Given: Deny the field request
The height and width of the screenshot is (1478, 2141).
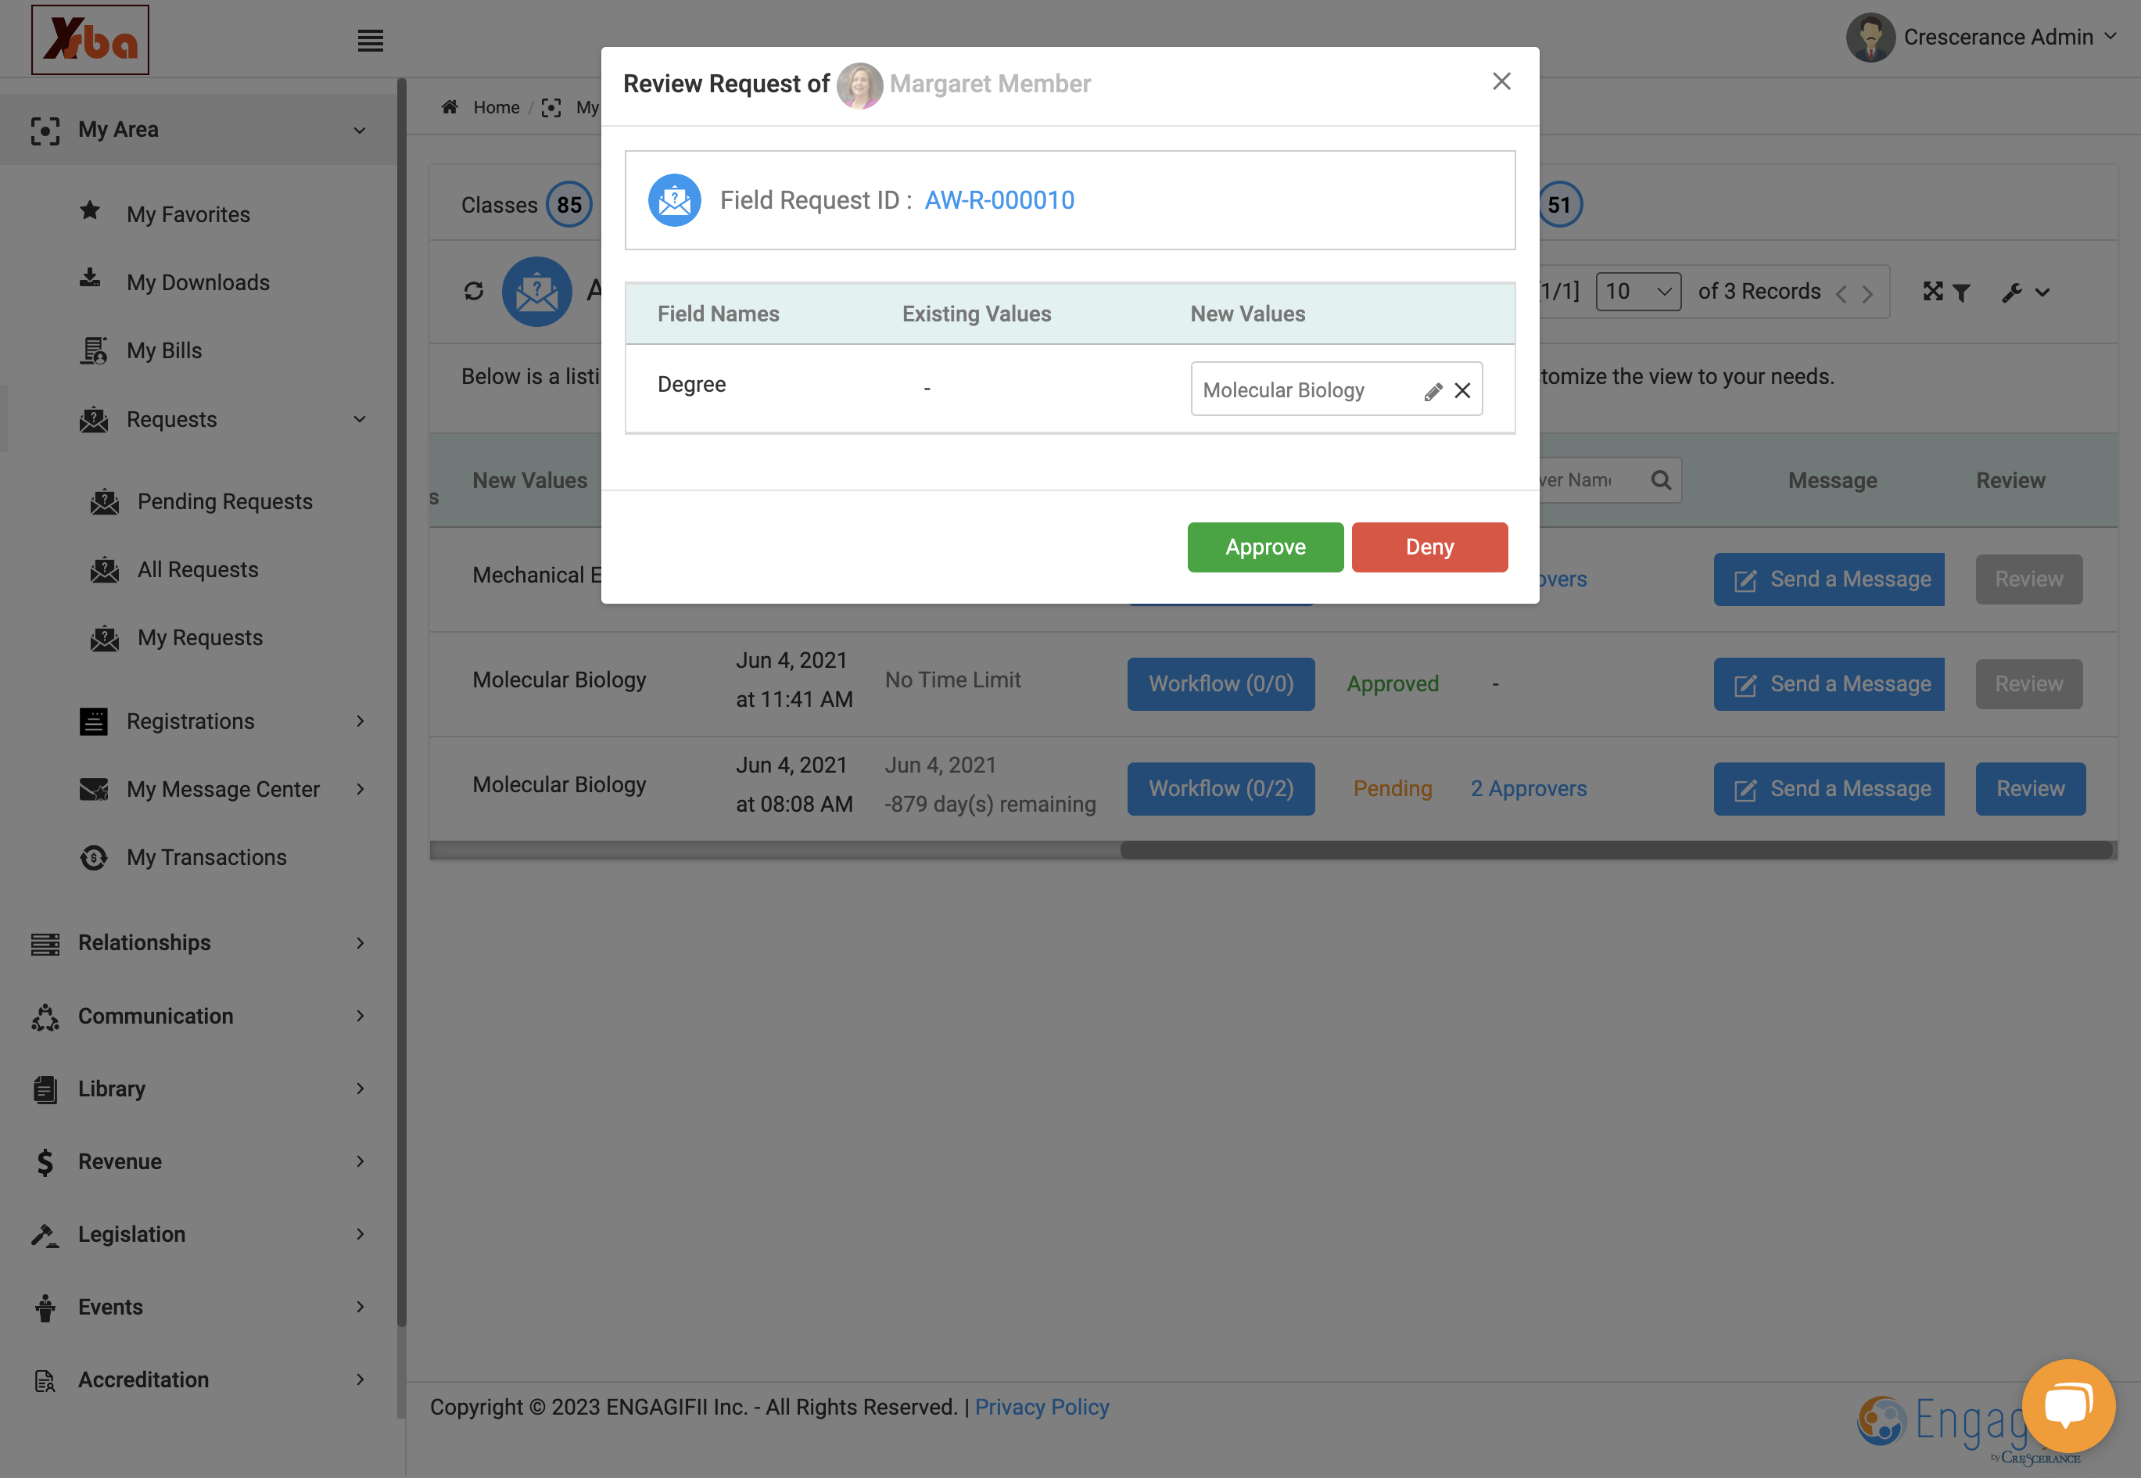Looking at the screenshot, I should [x=1429, y=547].
